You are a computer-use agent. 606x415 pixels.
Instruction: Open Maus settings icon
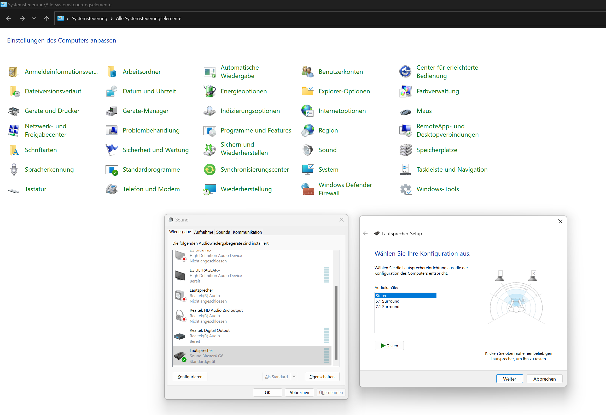[405, 111]
